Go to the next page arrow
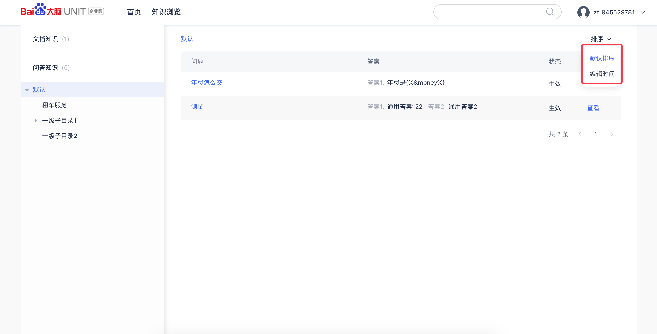 tap(612, 134)
